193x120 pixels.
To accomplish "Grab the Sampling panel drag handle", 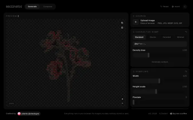I will (x=134, y=71).
